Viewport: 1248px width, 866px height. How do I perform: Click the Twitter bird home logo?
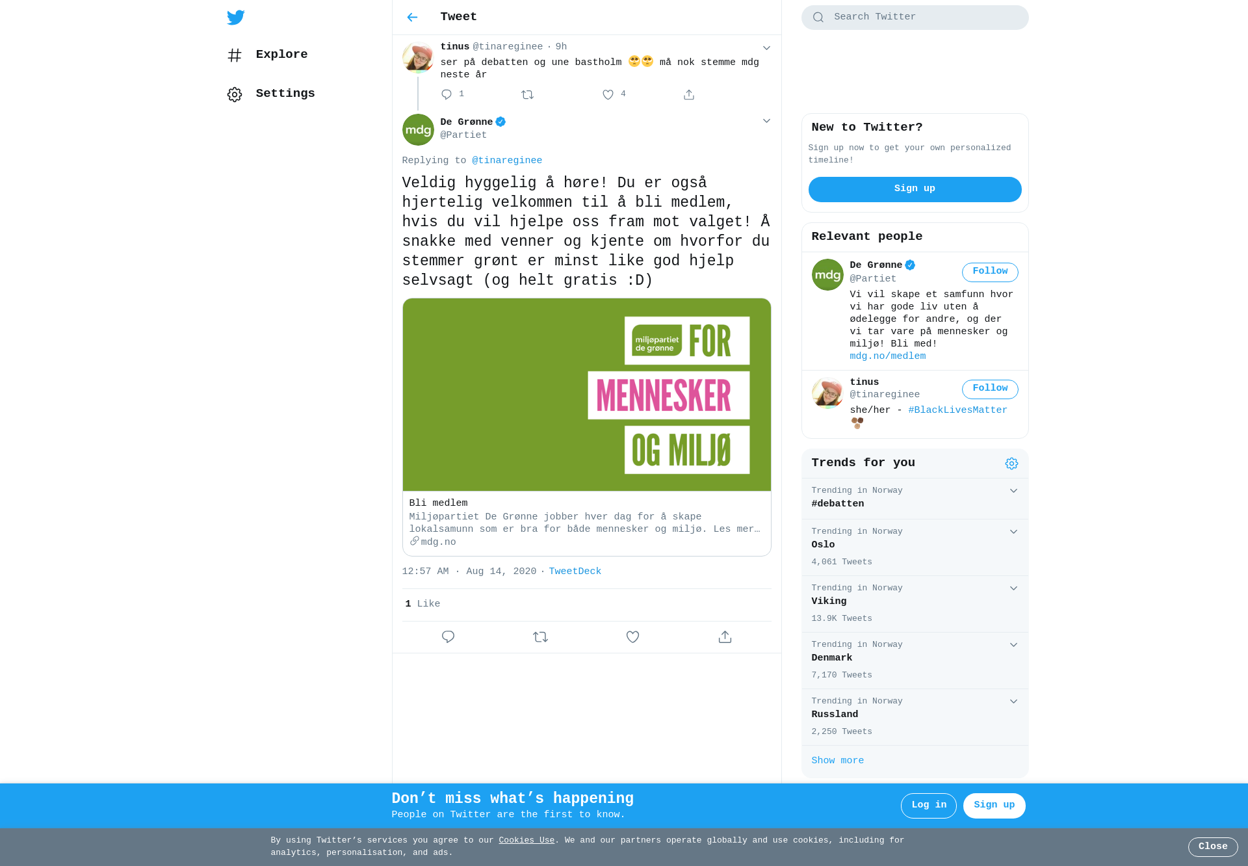coord(235,18)
